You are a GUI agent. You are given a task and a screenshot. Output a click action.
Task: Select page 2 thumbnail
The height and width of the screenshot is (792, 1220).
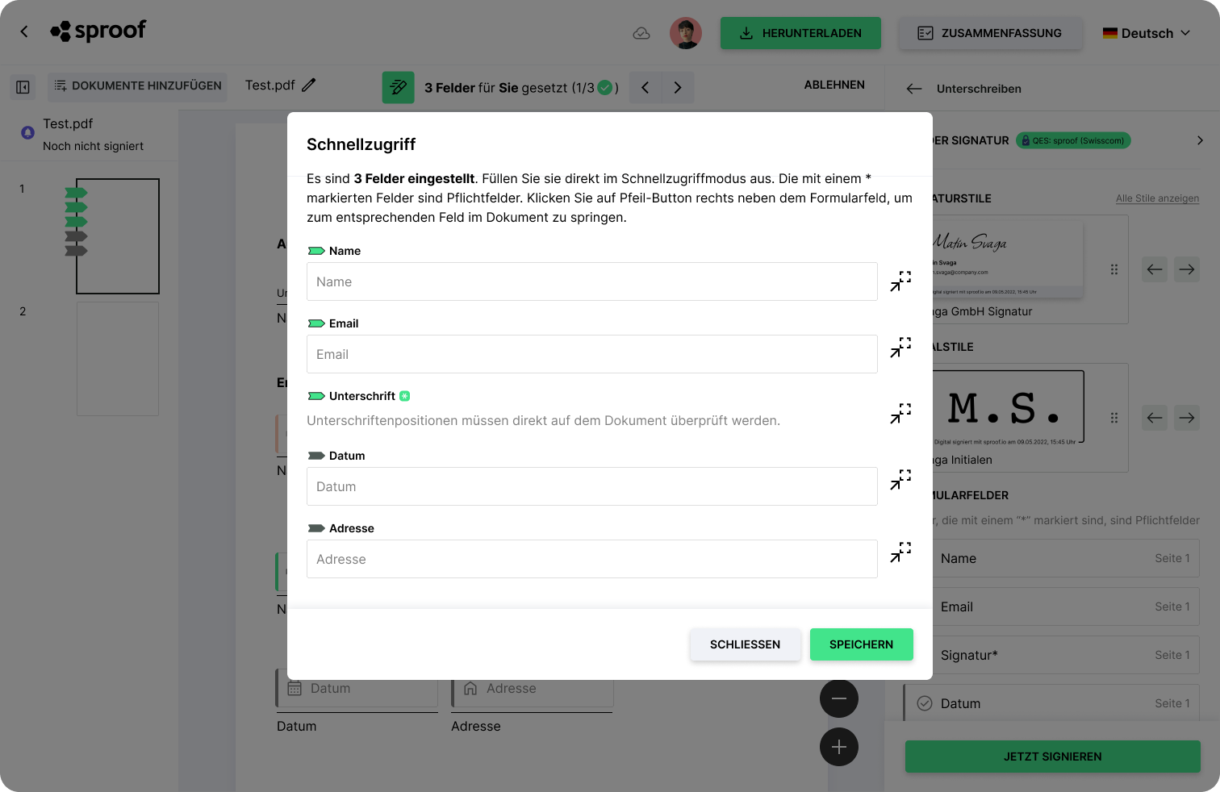click(118, 359)
